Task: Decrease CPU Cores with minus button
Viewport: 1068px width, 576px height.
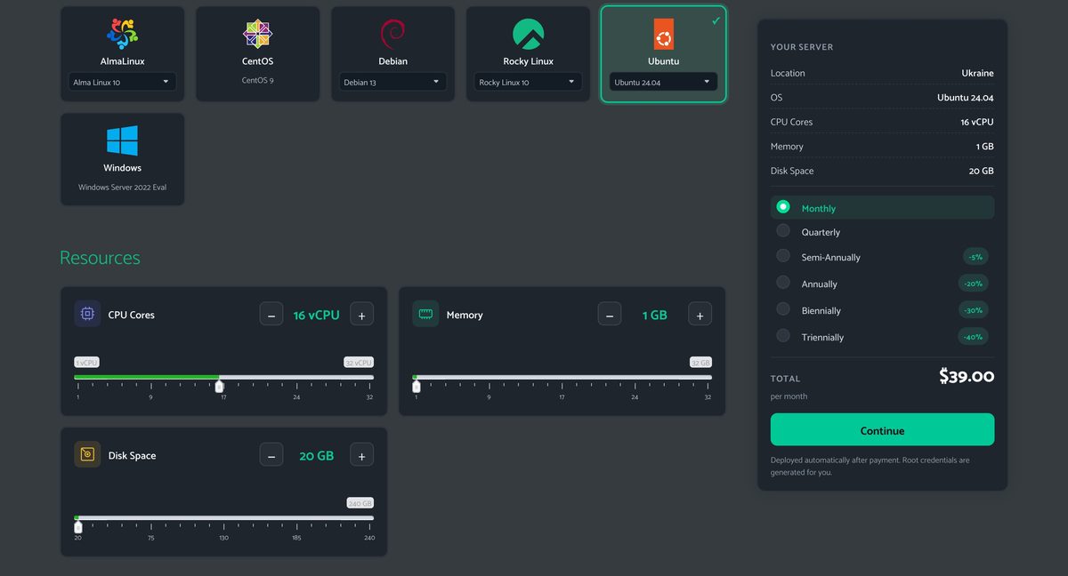Action: (271, 314)
